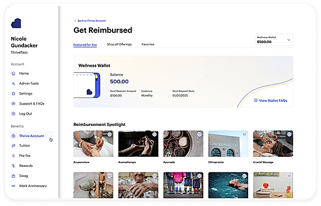The width and height of the screenshot is (321, 206).
Task: Open the Favorites tab
Action: [148, 44]
